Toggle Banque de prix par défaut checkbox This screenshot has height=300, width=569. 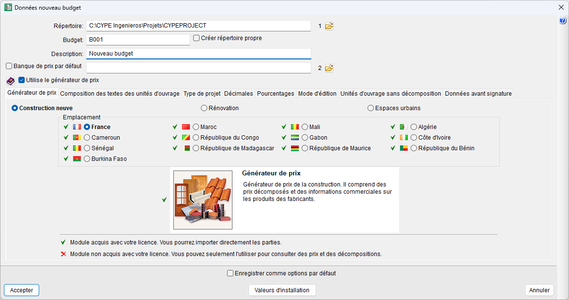(x=9, y=66)
